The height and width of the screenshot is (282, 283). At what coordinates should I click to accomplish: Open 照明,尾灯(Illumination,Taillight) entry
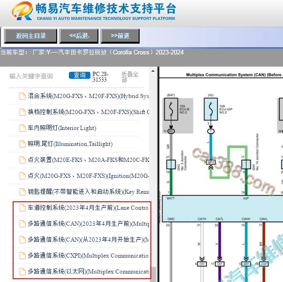[70, 144]
